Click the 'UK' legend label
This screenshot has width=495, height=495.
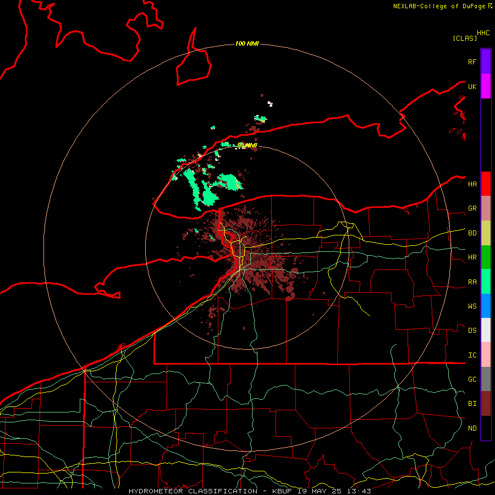[472, 86]
